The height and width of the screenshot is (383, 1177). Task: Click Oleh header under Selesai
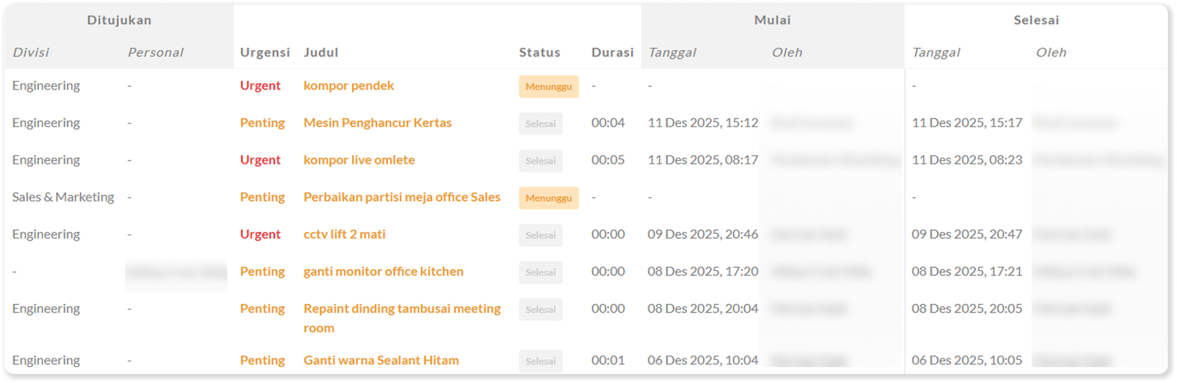1051,53
